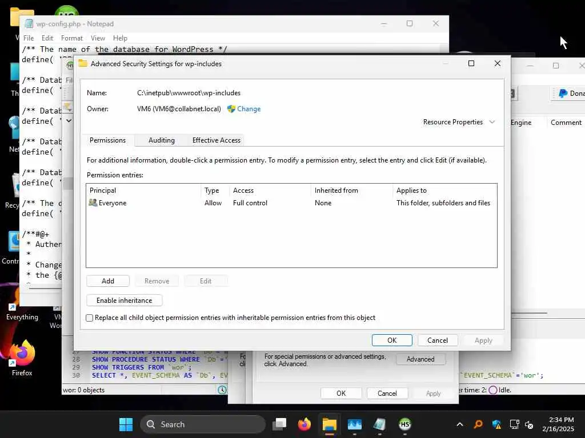Click the taskbar Search box

(203, 424)
